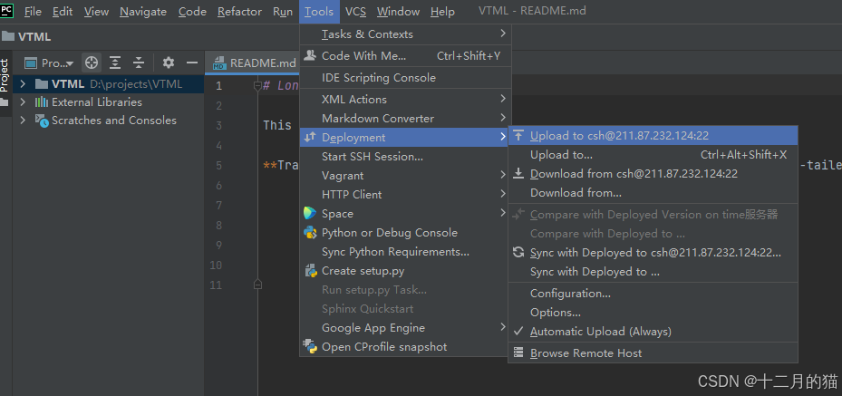842x396 pixels.
Task: Click the Collapse All icon in Project toolbar
Action: click(139, 63)
